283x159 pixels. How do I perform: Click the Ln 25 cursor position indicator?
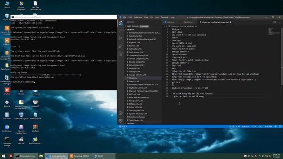(x=234, y=127)
